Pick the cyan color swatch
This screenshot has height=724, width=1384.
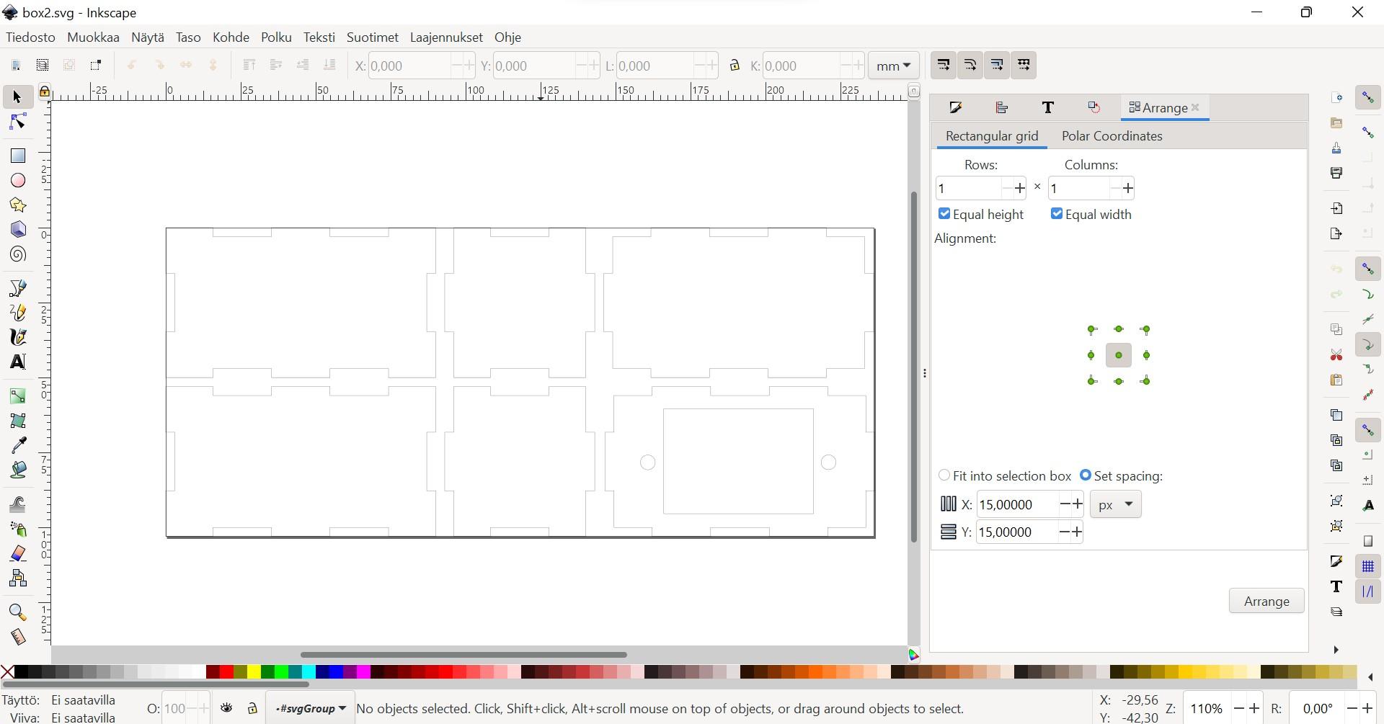[309, 672]
